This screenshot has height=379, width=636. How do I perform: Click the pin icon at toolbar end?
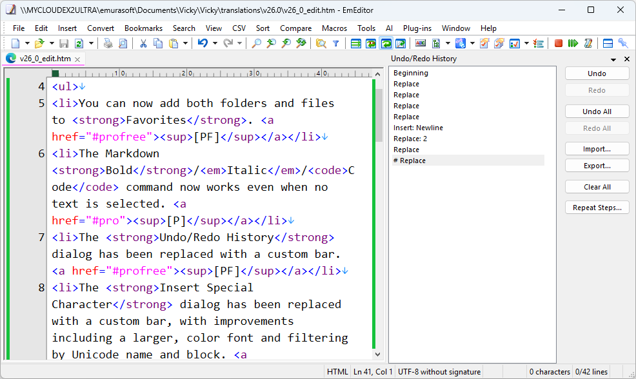pyautogui.click(x=623, y=43)
